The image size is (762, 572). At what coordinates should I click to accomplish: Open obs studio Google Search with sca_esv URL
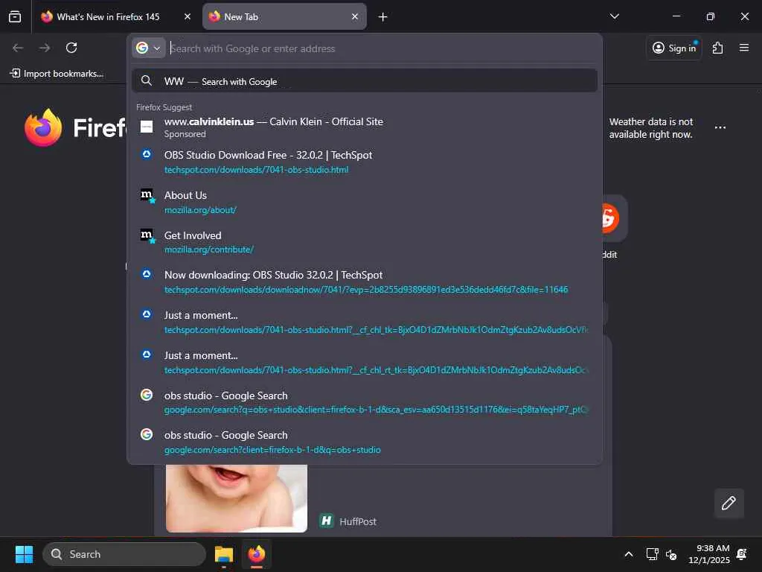point(365,402)
